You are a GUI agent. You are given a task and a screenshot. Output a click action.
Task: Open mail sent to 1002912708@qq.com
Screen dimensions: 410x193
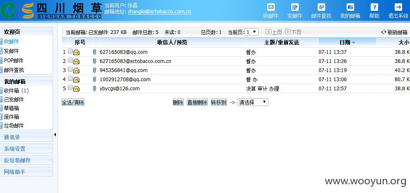(x=125, y=80)
